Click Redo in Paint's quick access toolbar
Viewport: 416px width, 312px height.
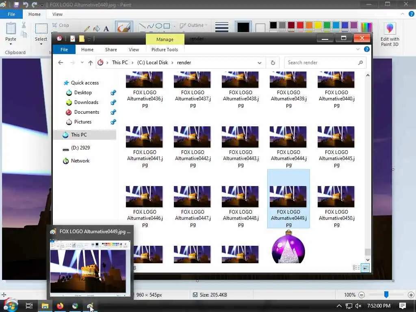34,4
